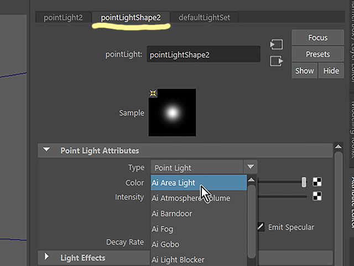Click the input connection arrow icon
Image resolution: width=354 pixels, height=266 pixels.
(x=277, y=44)
